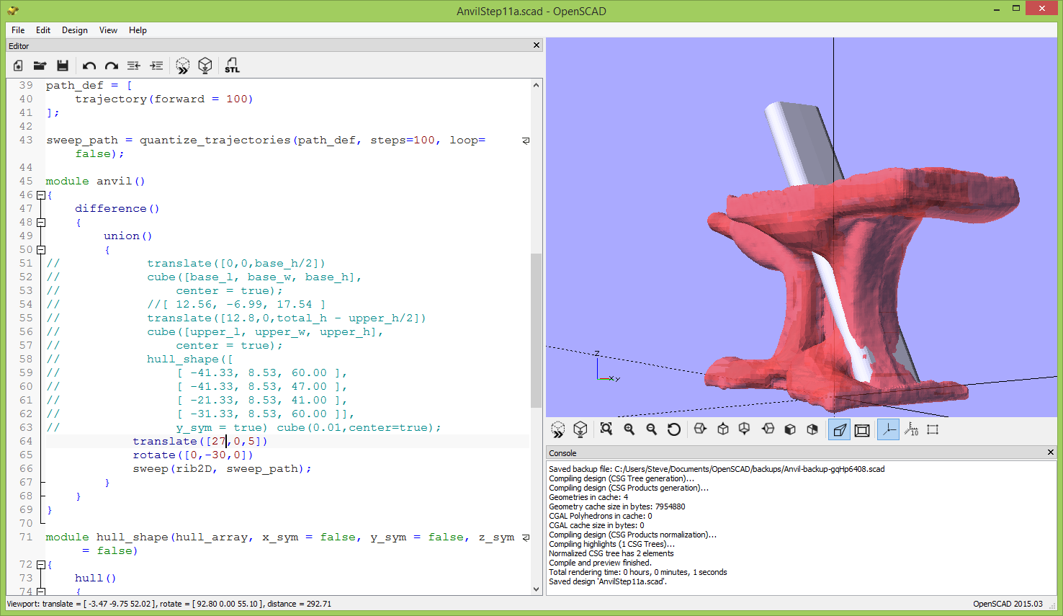
Task: Switch to the Front view cube icon
Action: click(790, 429)
